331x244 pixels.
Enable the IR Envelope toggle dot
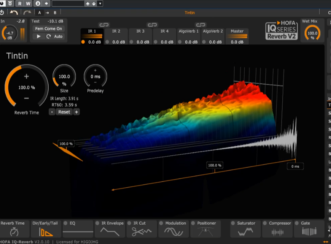(97, 223)
